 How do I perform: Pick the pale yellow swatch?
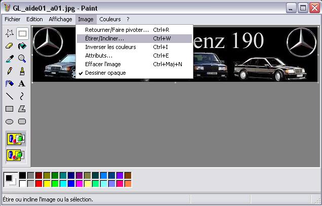tap(87, 184)
